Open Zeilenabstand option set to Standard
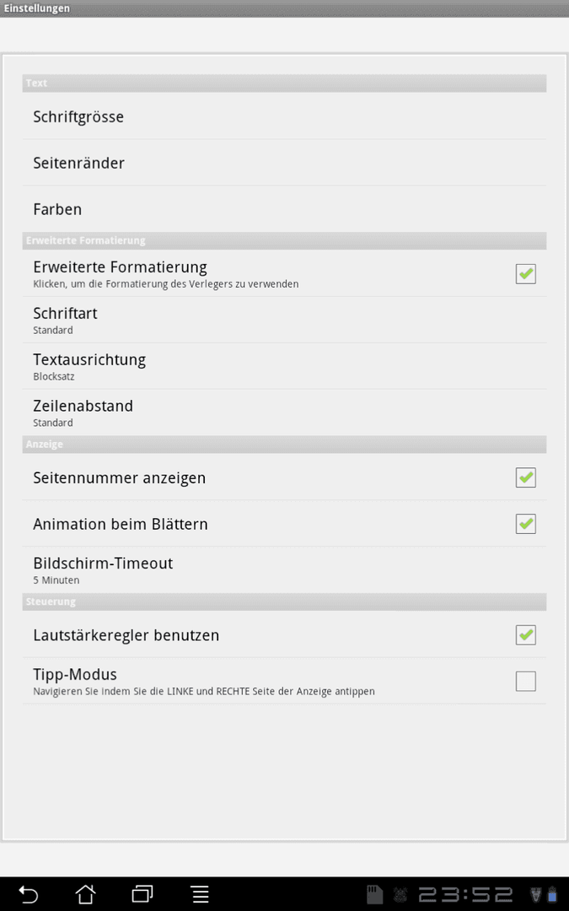Image resolution: width=569 pixels, height=911 pixels. [285, 413]
